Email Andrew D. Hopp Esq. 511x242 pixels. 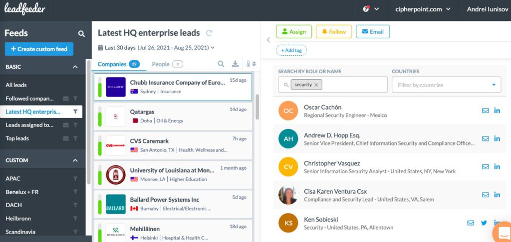(x=485, y=138)
